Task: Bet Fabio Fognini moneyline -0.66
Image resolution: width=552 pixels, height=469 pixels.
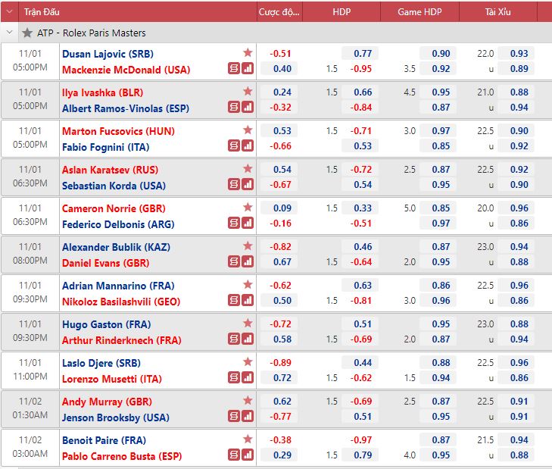Action: coord(279,146)
